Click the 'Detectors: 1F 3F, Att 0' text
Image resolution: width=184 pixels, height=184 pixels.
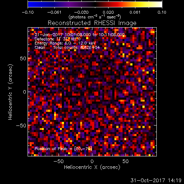[57, 39]
